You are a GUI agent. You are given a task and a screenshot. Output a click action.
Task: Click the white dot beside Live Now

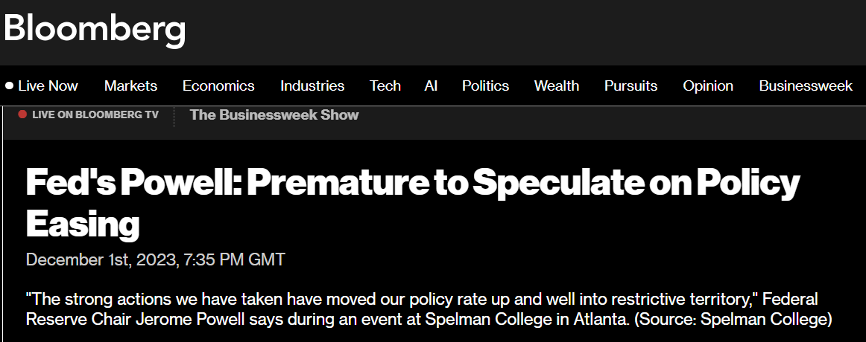(9, 86)
